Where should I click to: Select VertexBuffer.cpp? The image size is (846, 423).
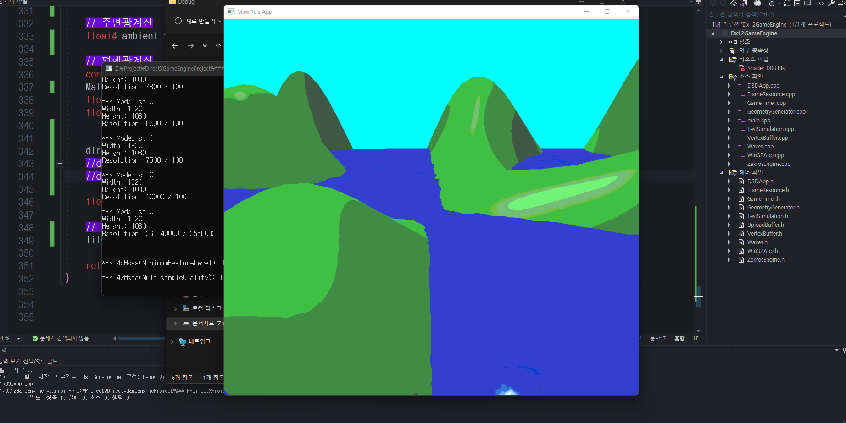pyautogui.click(x=768, y=137)
